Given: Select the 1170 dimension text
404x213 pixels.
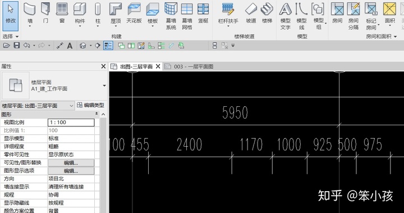Looking at the screenshot, I should click(x=251, y=144).
